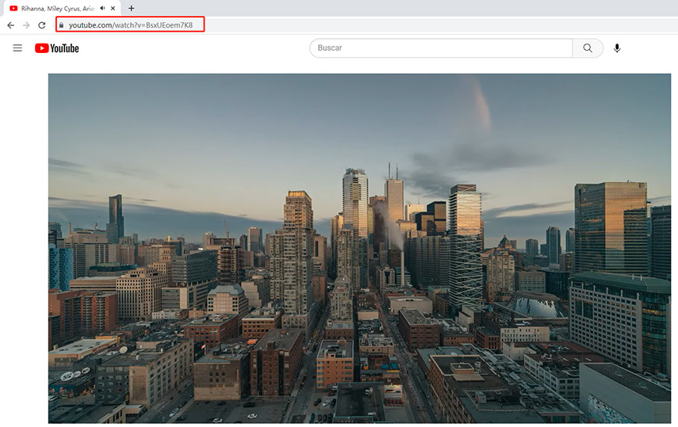Click the browser back arrow
Viewport: 678px width, 427px height.
point(11,25)
